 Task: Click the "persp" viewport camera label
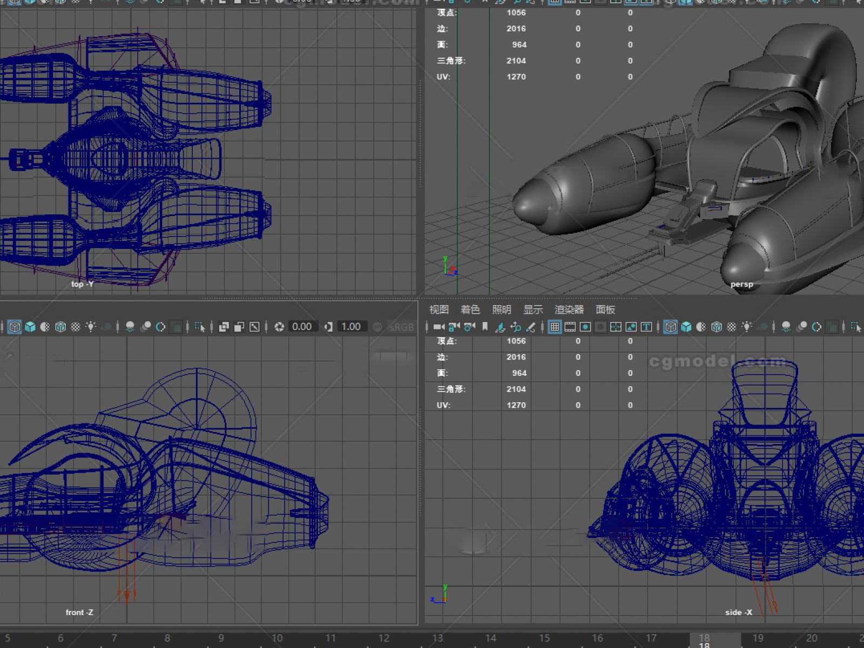tap(741, 284)
